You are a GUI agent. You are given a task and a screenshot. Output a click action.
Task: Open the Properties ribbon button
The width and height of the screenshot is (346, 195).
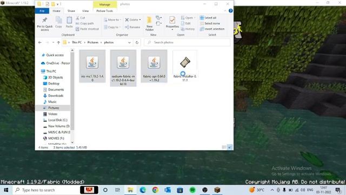point(172,23)
